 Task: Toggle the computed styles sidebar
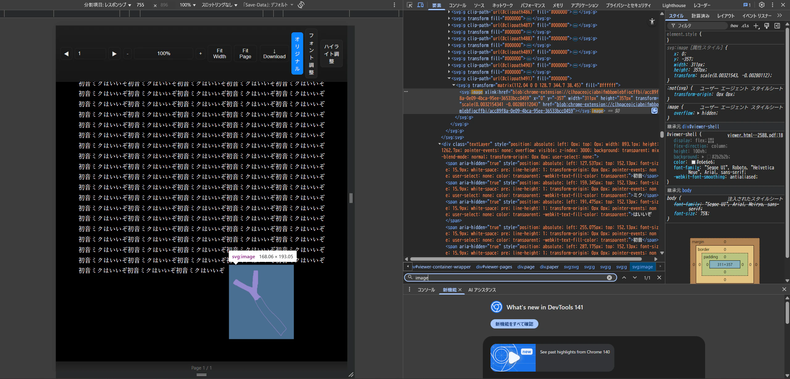click(777, 26)
